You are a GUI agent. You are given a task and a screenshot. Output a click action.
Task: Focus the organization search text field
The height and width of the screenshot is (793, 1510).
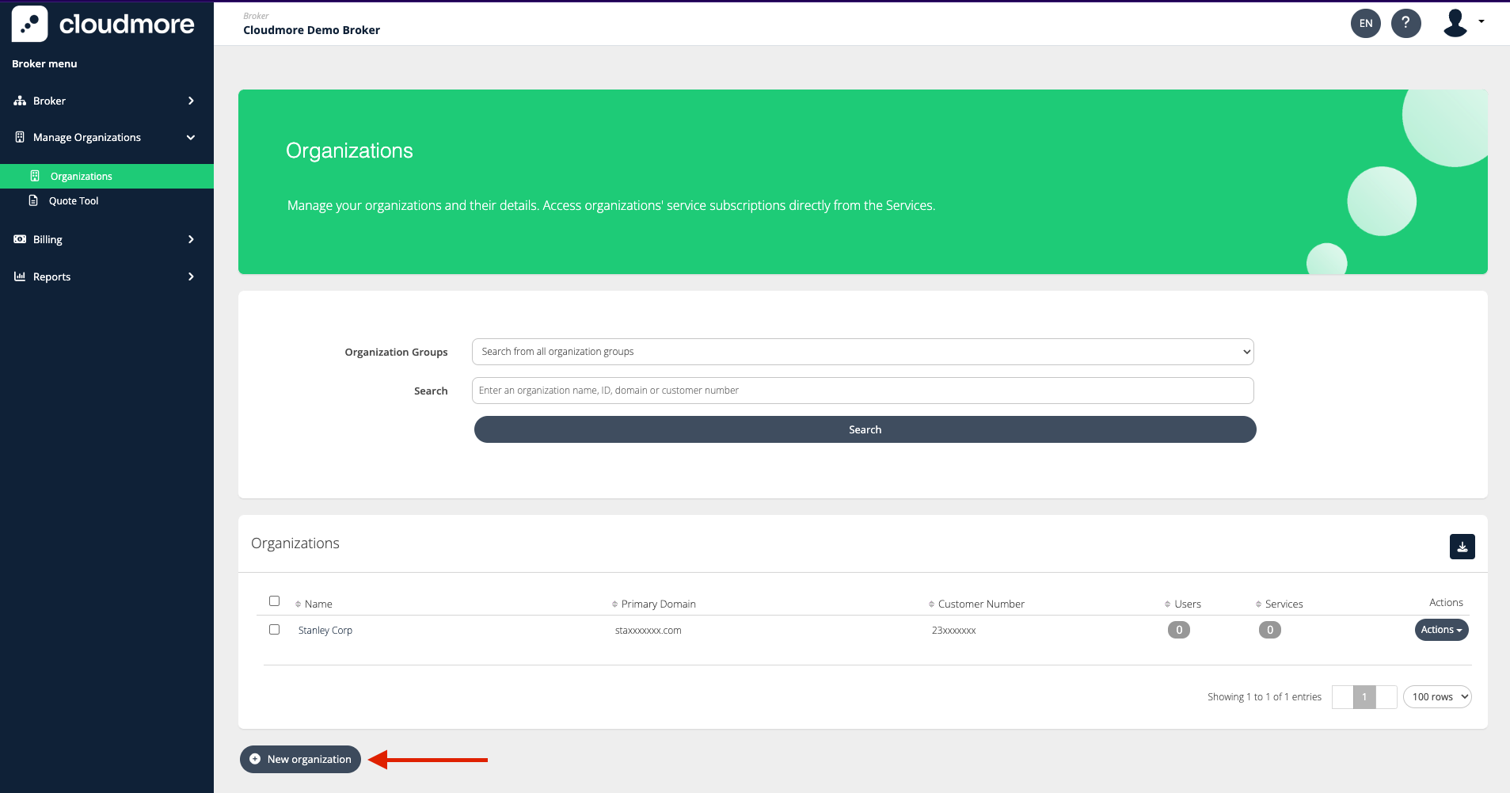(862, 391)
